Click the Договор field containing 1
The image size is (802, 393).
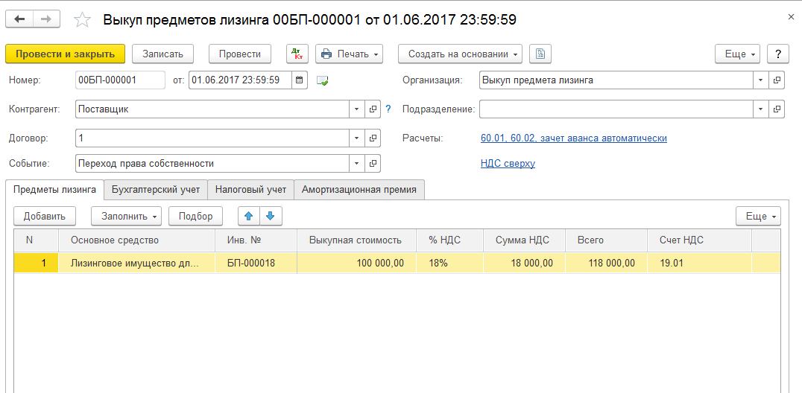click(x=212, y=138)
